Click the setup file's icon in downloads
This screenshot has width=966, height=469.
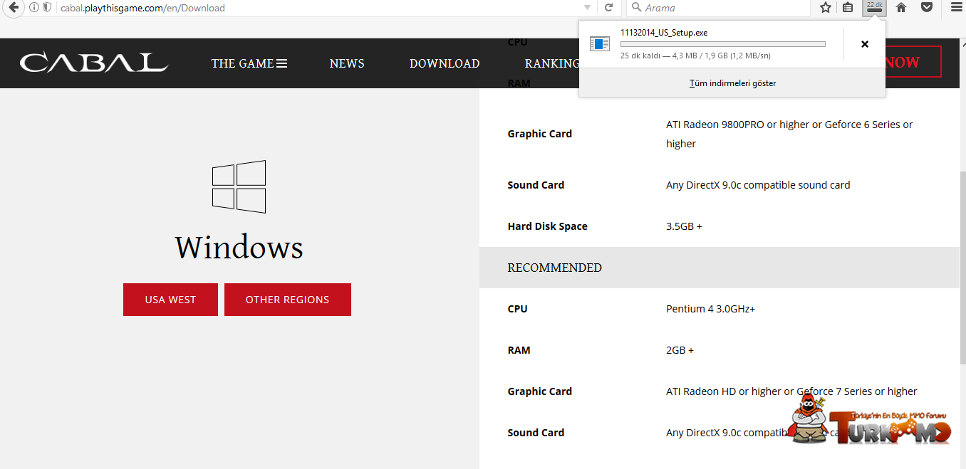click(x=600, y=44)
